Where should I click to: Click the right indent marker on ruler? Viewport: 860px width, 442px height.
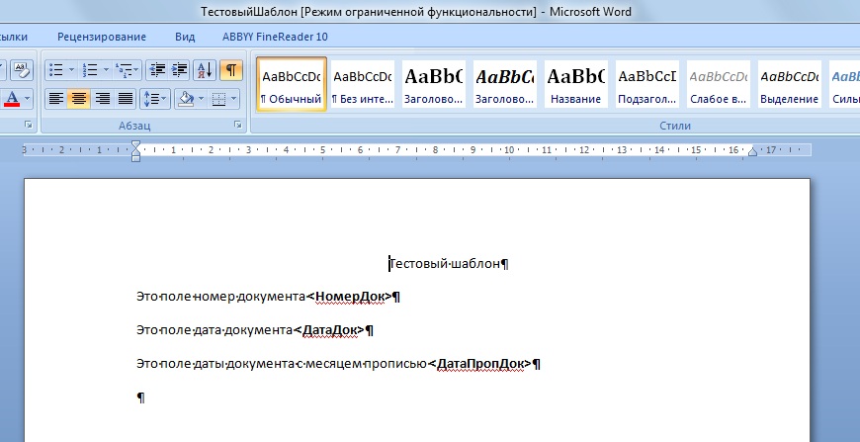click(x=752, y=152)
